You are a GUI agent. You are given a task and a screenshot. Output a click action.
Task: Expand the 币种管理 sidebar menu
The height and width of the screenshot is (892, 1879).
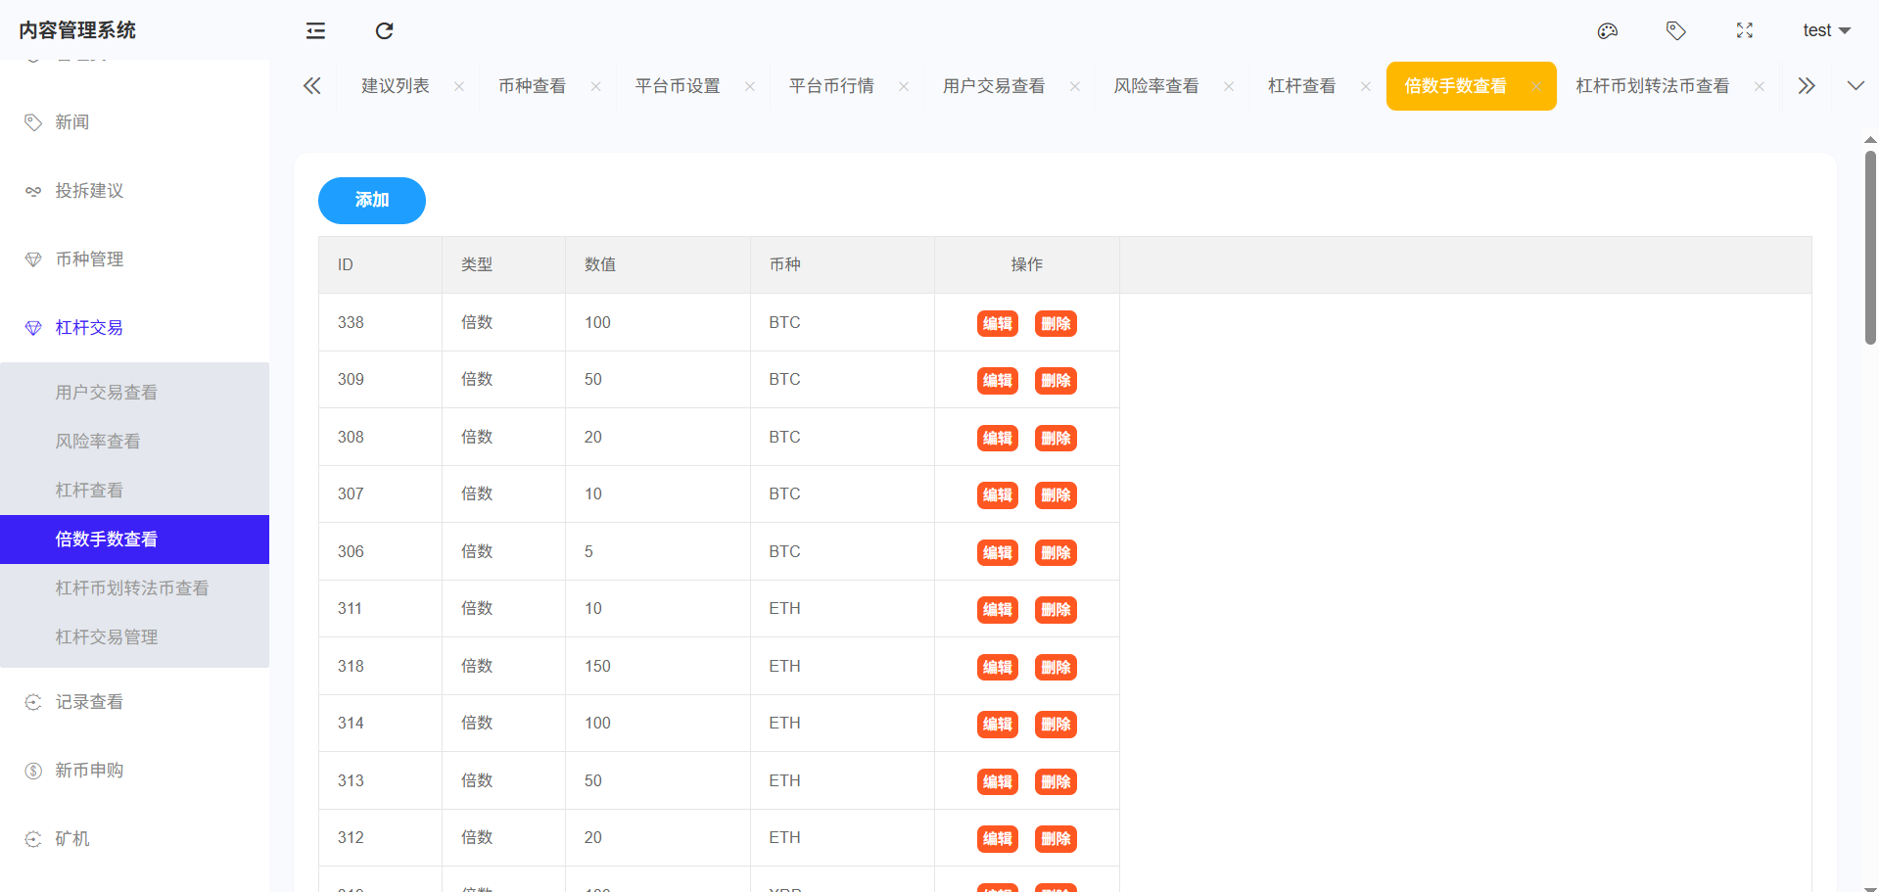pos(89,259)
